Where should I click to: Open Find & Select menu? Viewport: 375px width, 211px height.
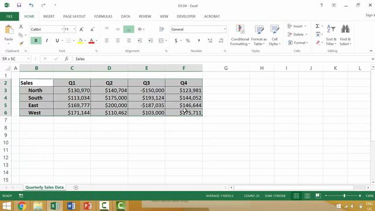[345, 35]
